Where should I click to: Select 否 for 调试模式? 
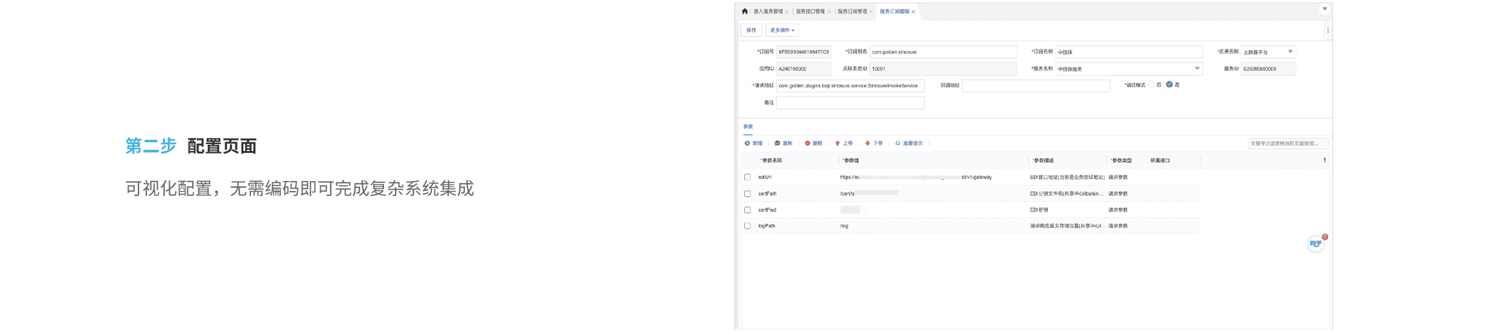point(1151,85)
